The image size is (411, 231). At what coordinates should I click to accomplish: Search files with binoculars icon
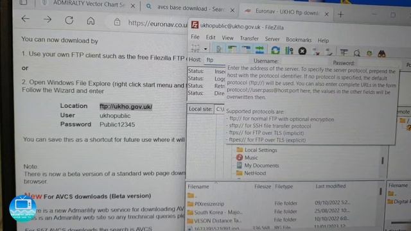click(381, 54)
